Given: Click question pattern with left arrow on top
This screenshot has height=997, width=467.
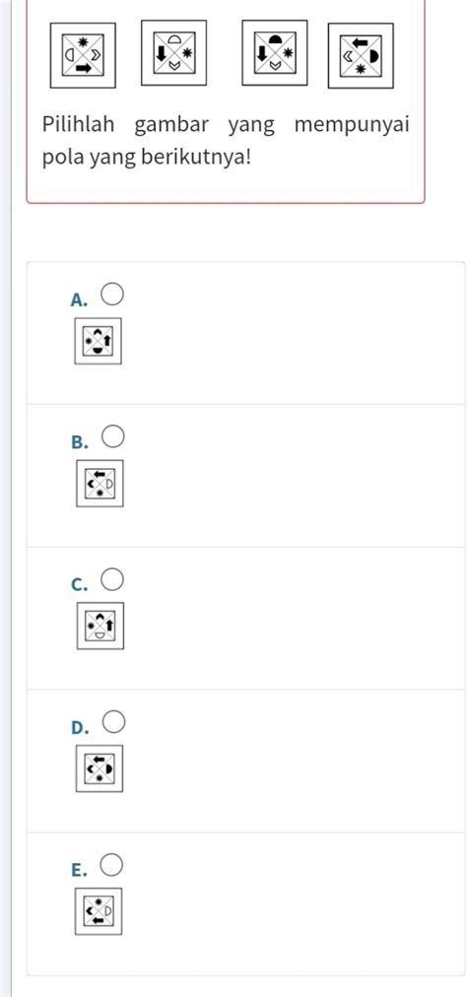Looking at the screenshot, I should point(361,55).
